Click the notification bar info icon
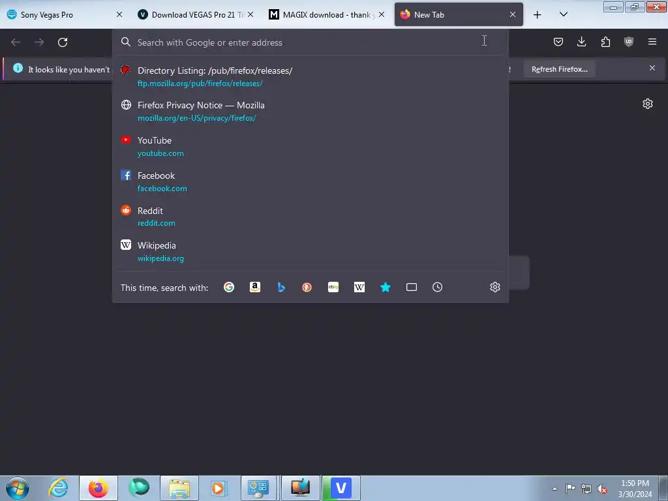Viewport: 668px width, 501px height. pyautogui.click(x=18, y=68)
